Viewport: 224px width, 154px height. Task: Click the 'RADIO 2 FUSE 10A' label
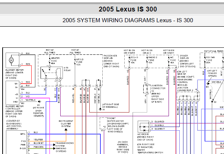coord(153,60)
